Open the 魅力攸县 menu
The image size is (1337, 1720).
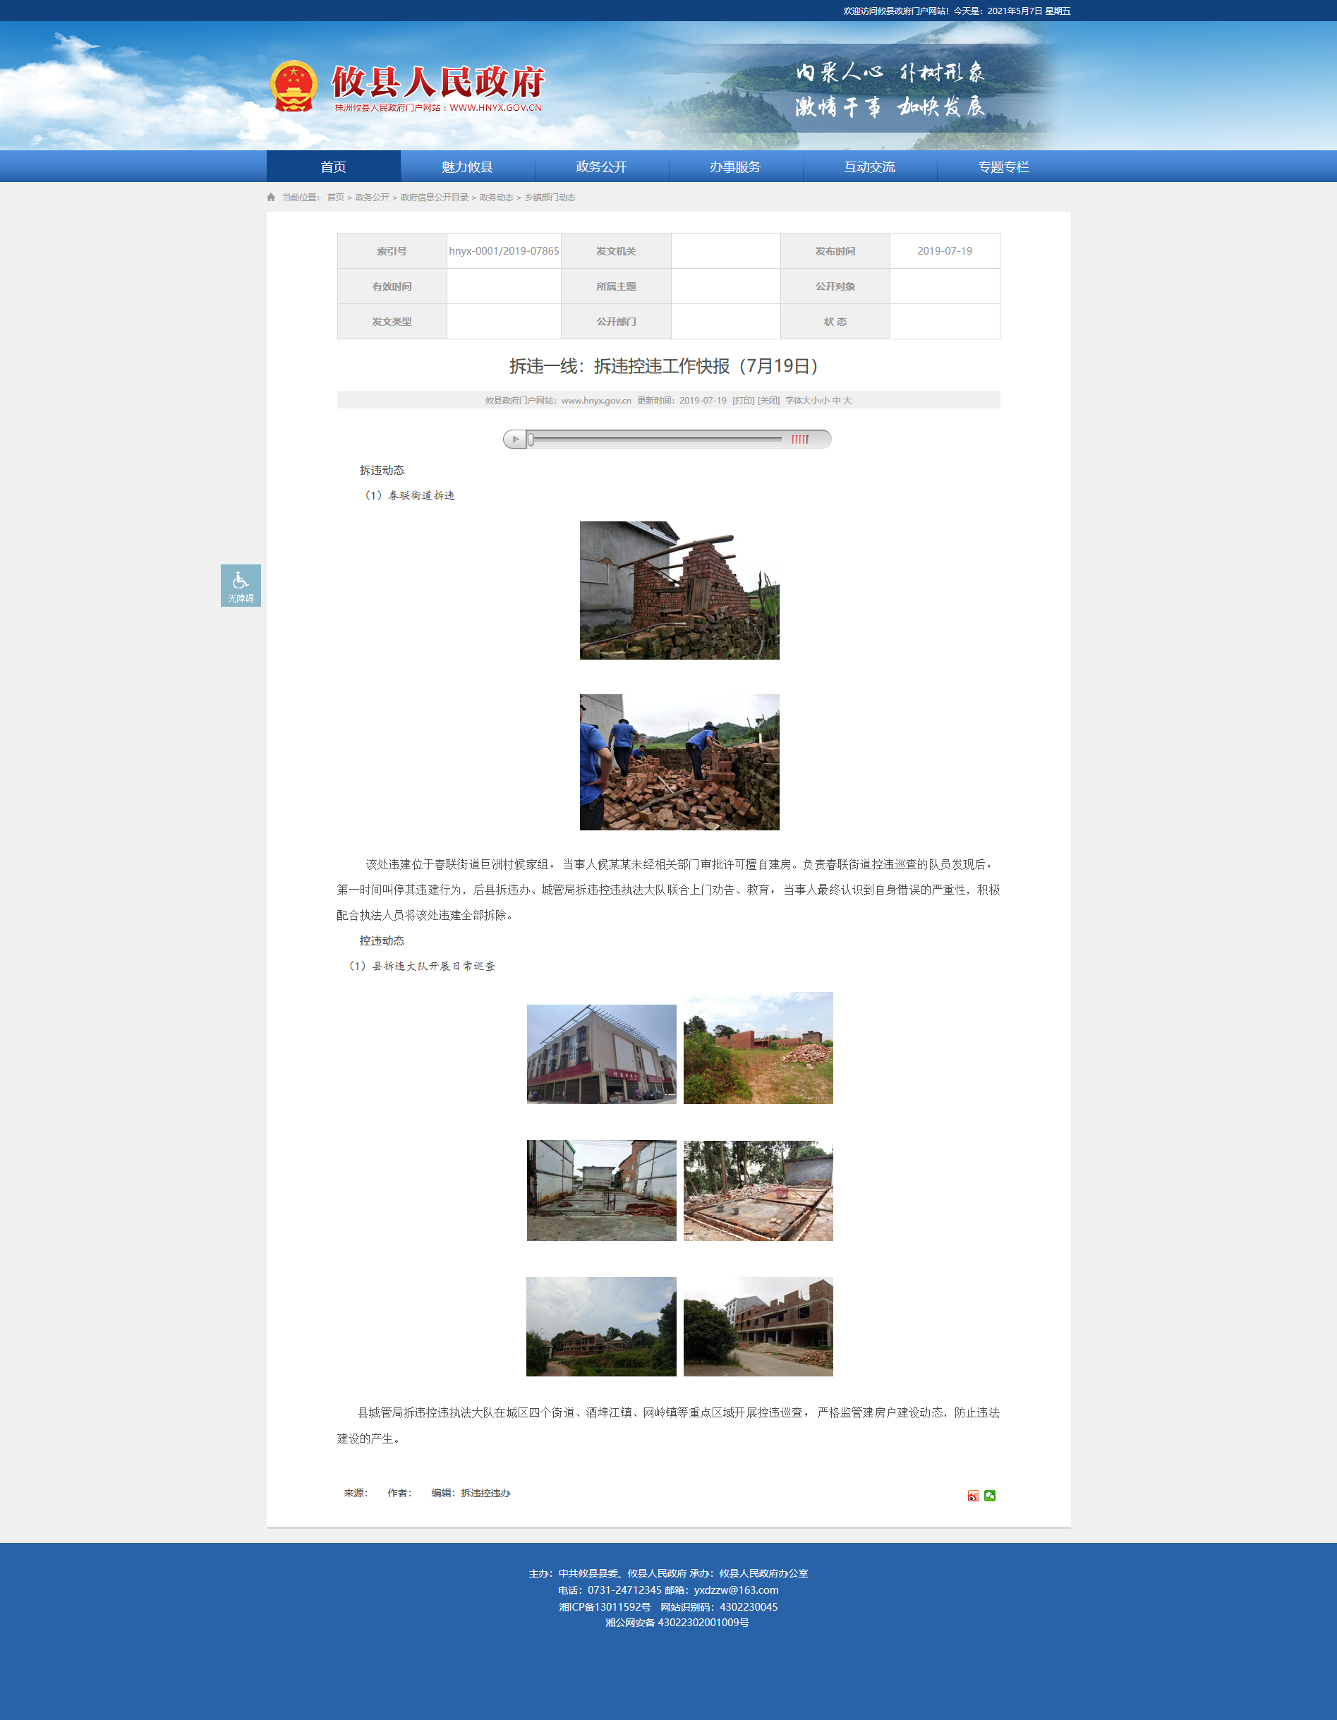point(468,167)
